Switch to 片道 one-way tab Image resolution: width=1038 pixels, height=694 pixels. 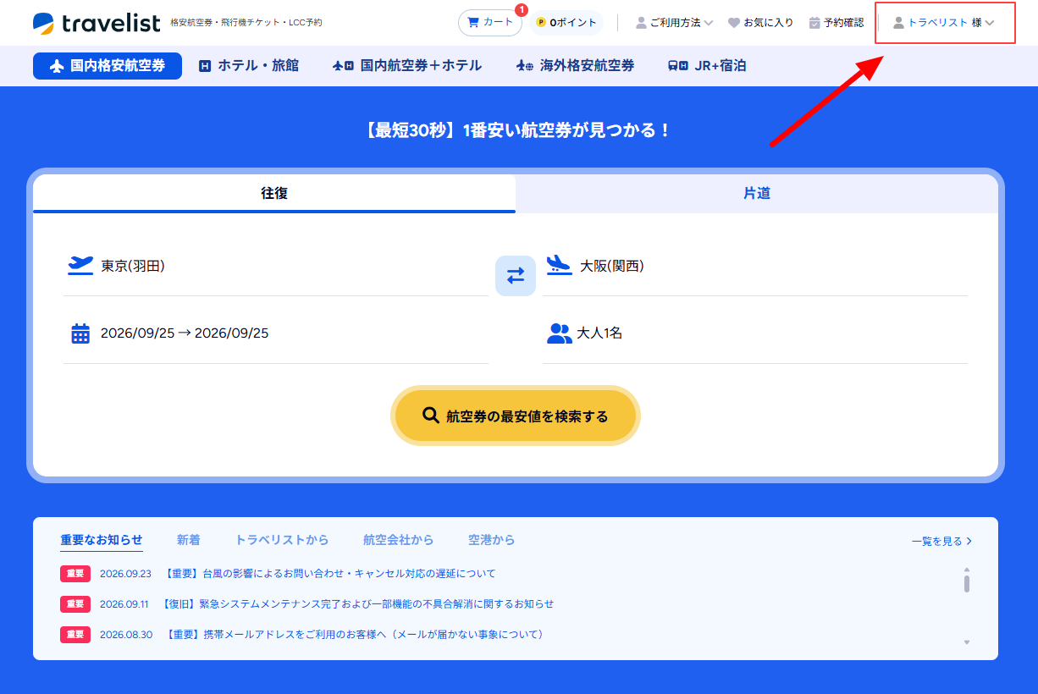pyautogui.click(x=757, y=194)
